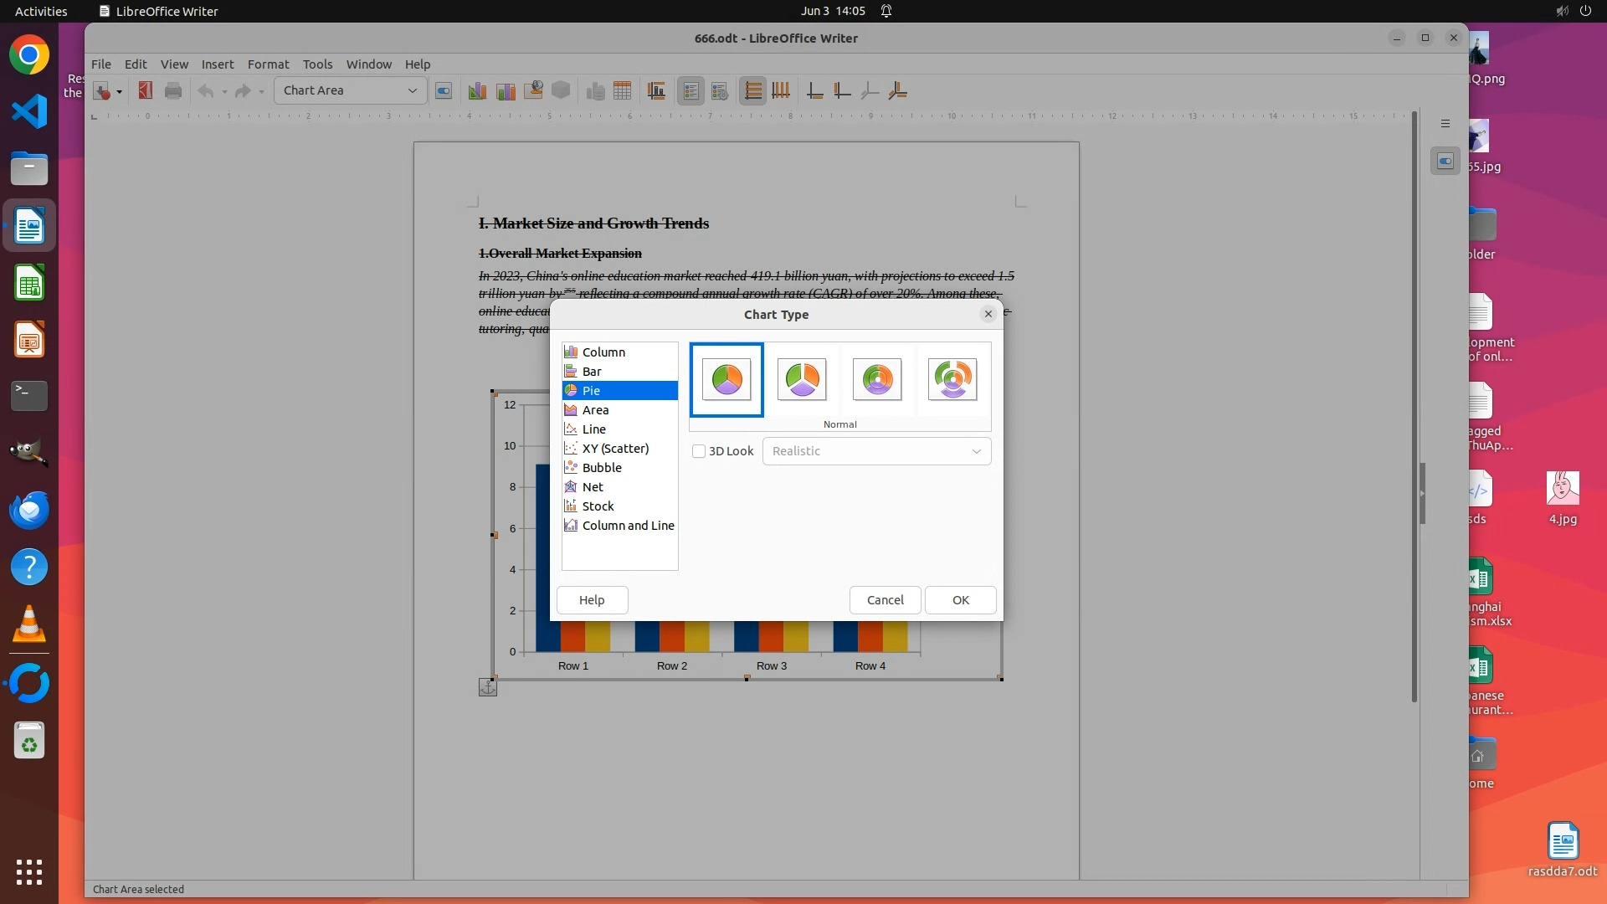
Task: Pick the Exploded Donut subtype icon
Action: (x=952, y=380)
